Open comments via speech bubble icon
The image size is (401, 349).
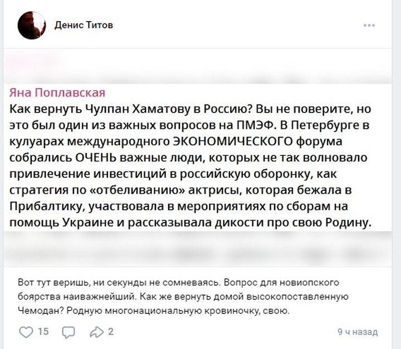click(x=69, y=332)
